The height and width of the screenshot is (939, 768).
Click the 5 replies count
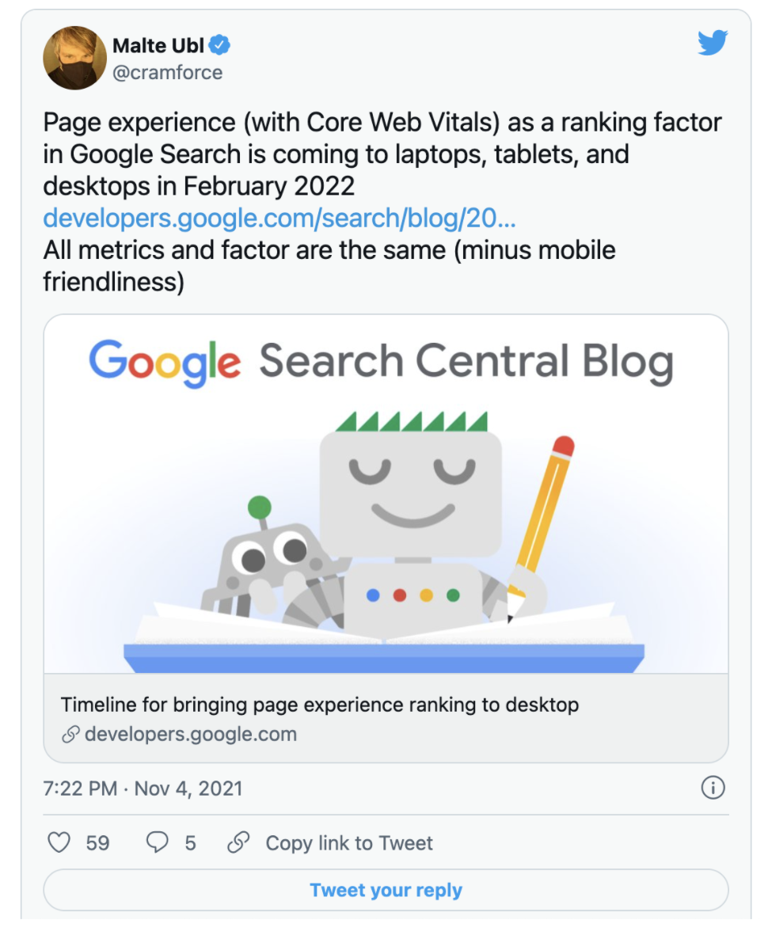[x=190, y=842]
